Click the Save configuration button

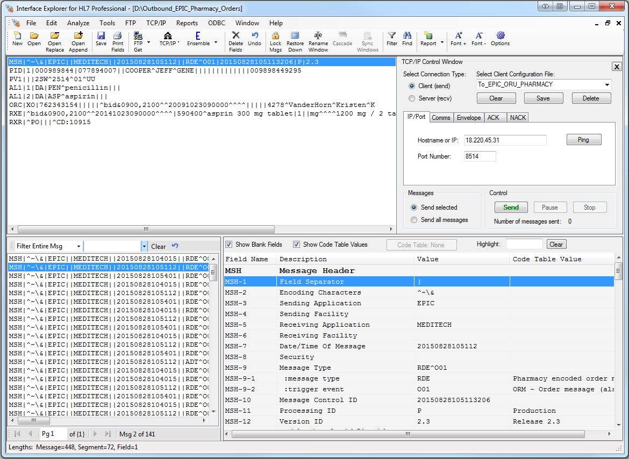543,98
